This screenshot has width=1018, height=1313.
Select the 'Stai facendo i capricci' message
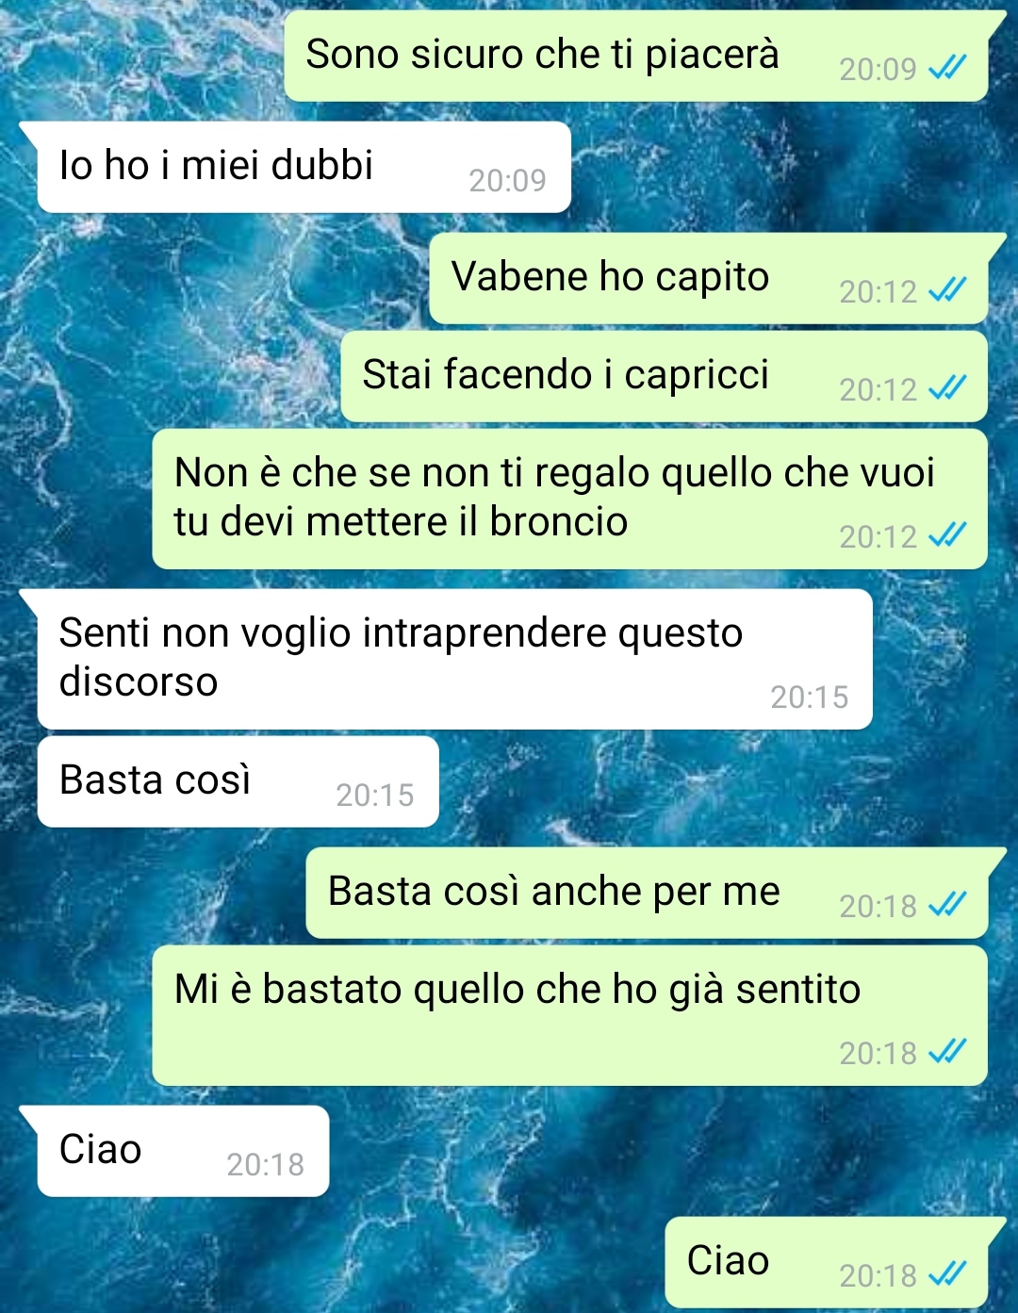[x=664, y=376]
